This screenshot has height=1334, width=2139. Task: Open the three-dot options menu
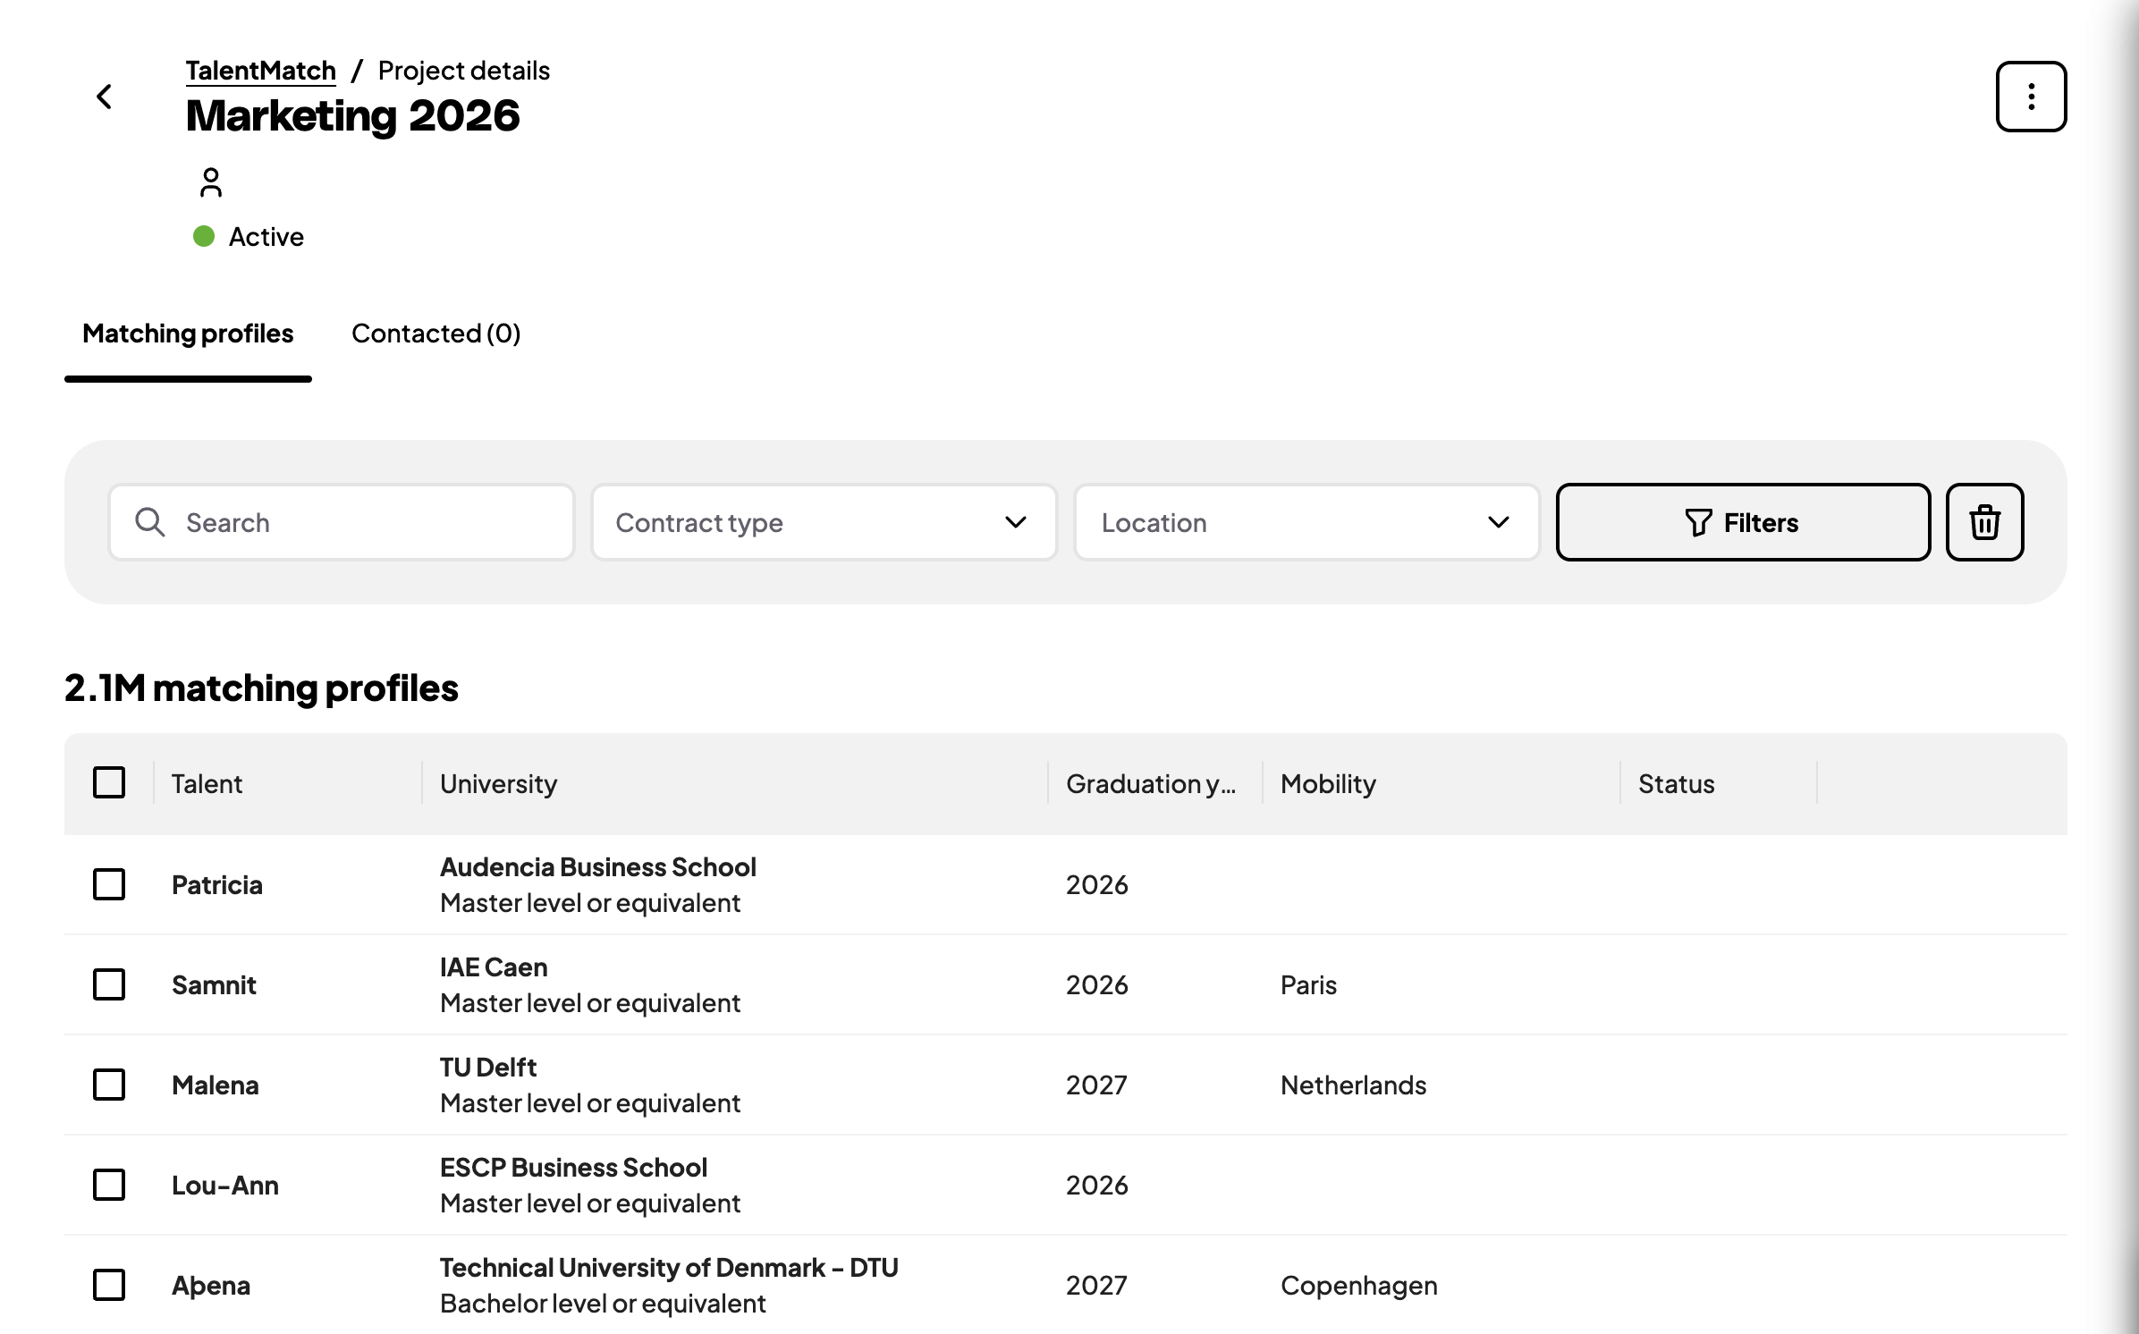2030,97
